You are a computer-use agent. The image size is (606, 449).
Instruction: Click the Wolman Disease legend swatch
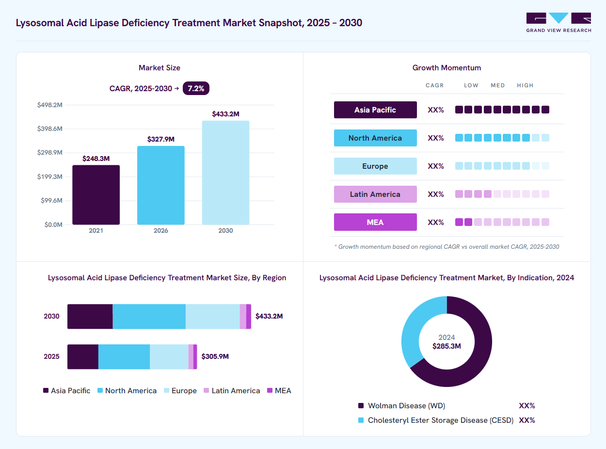(x=361, y=405)
